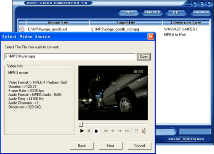Cancel the Select Video Source dialog
Screen dimensions: 214x154
point(140,146)
